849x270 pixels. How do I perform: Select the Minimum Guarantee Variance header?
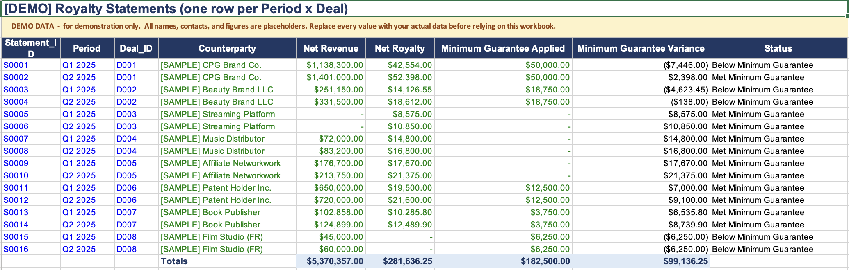point(641,48)
